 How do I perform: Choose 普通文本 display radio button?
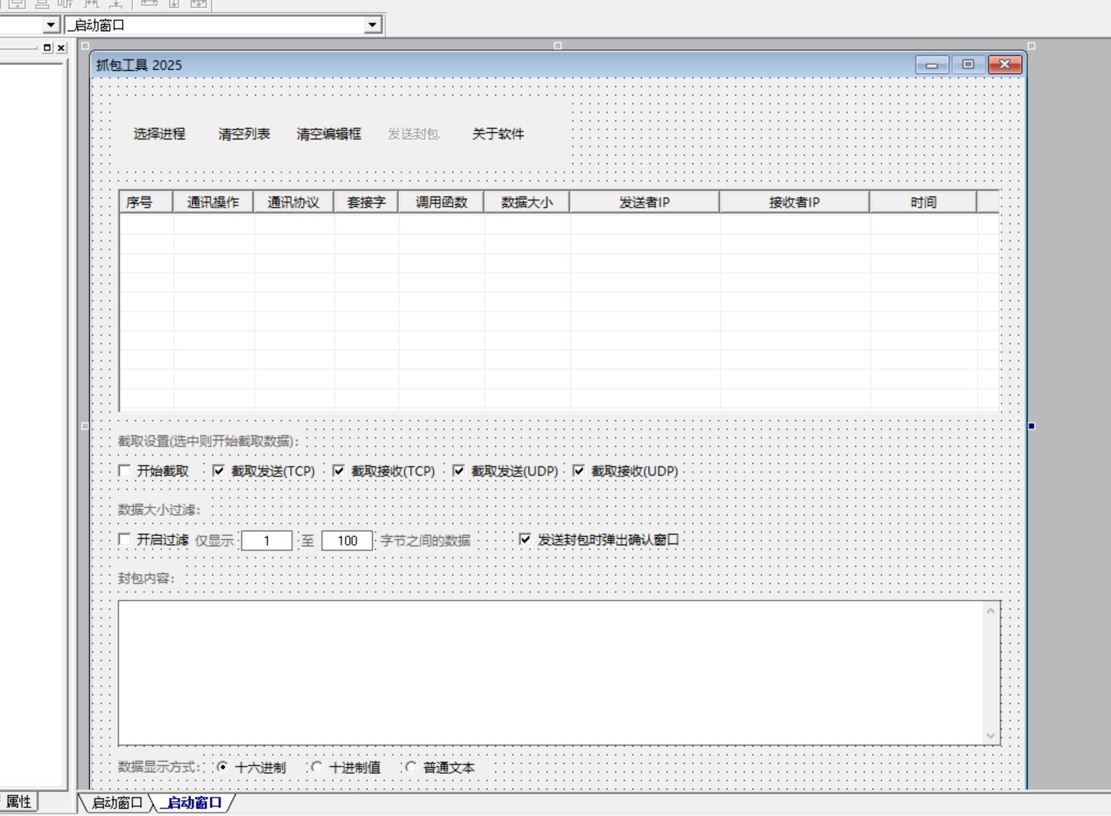[411, 767]
